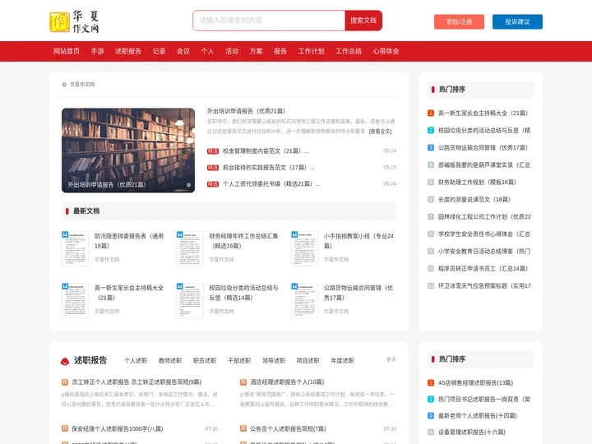Open the 工作计划 nav item
The width and height of the screenshot is (592, 444).
click(311, 51)
